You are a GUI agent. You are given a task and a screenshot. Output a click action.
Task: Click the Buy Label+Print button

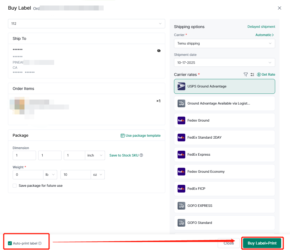(262, 243)
